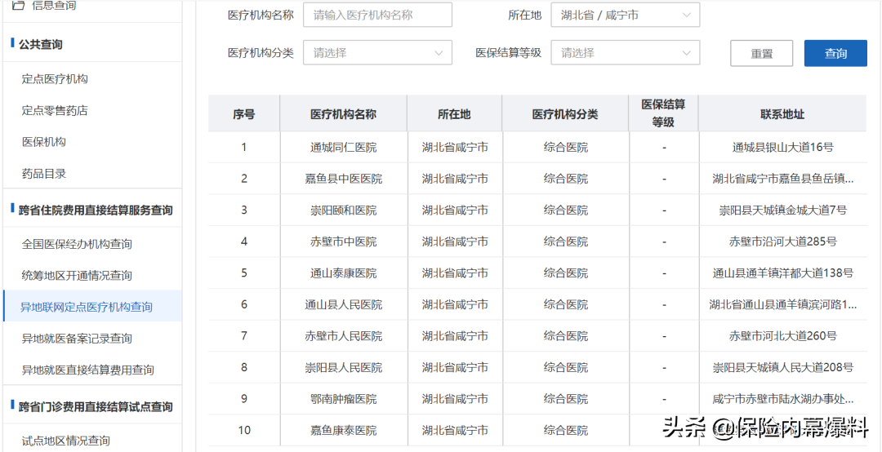Click truncated address 咸宁市赤壁市陆水湖办事处

[x=782, y=399]
